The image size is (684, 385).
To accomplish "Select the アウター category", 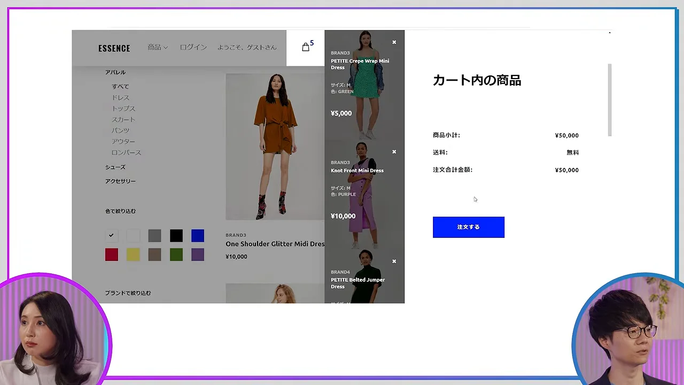I will [x=123, y=142].
